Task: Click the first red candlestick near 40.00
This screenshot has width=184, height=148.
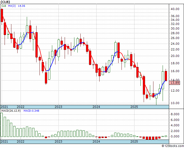Action: [x=2, y=15]
